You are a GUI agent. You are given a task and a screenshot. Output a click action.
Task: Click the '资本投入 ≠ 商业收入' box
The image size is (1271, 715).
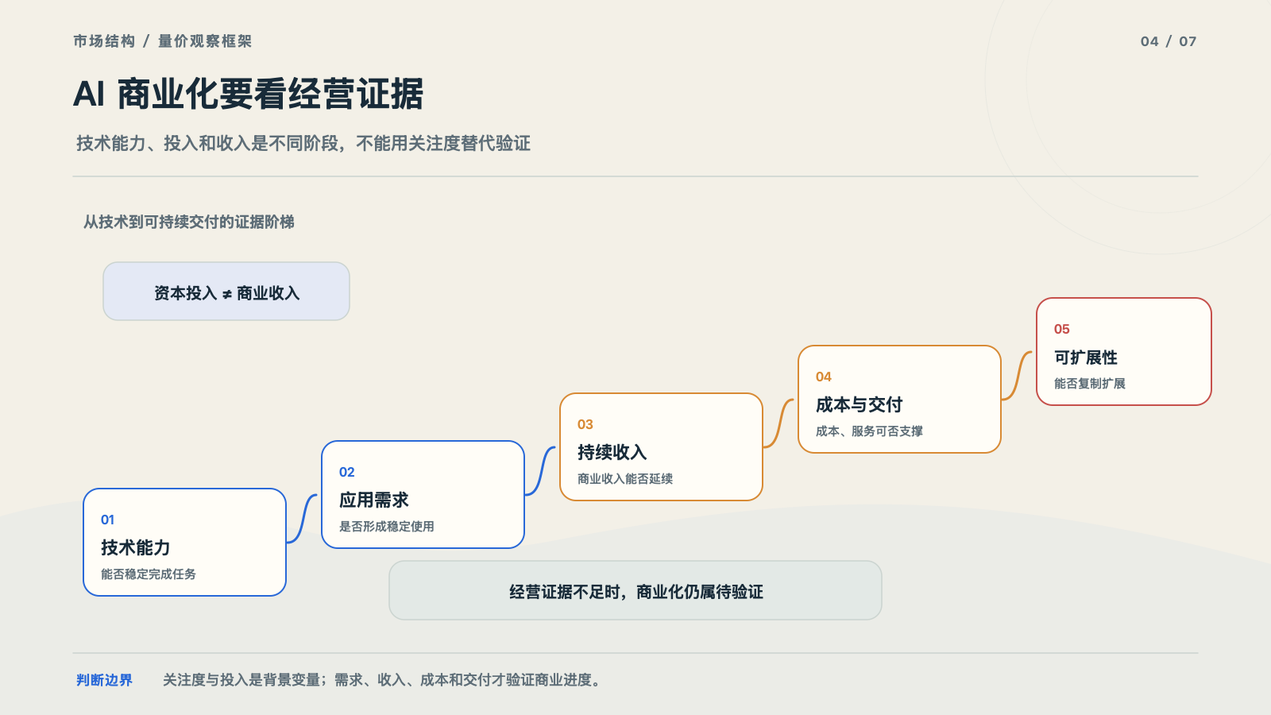pyautogui.click(x=226, y=292)
